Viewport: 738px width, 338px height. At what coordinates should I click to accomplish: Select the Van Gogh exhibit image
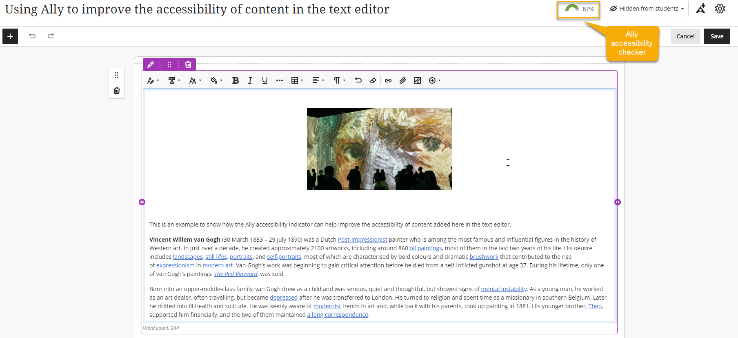[380, 149]
